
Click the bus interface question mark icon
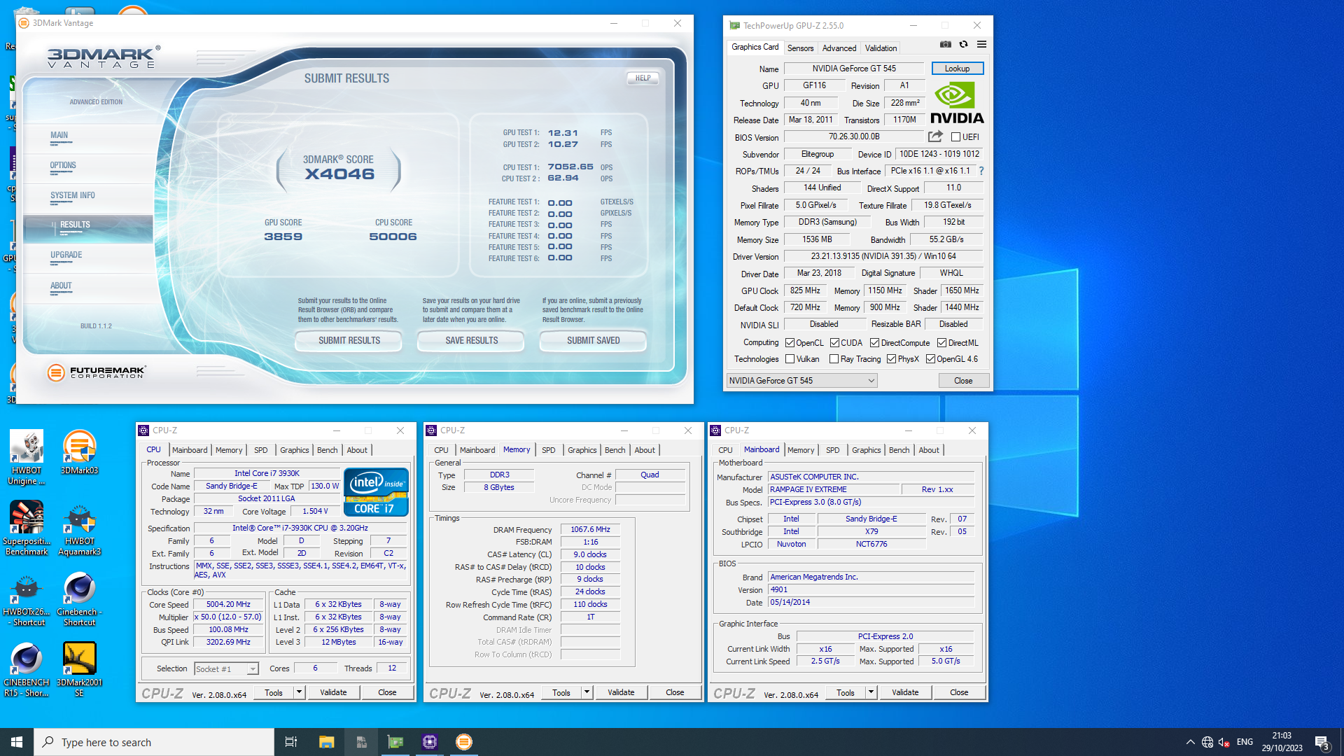coord(981,171)
